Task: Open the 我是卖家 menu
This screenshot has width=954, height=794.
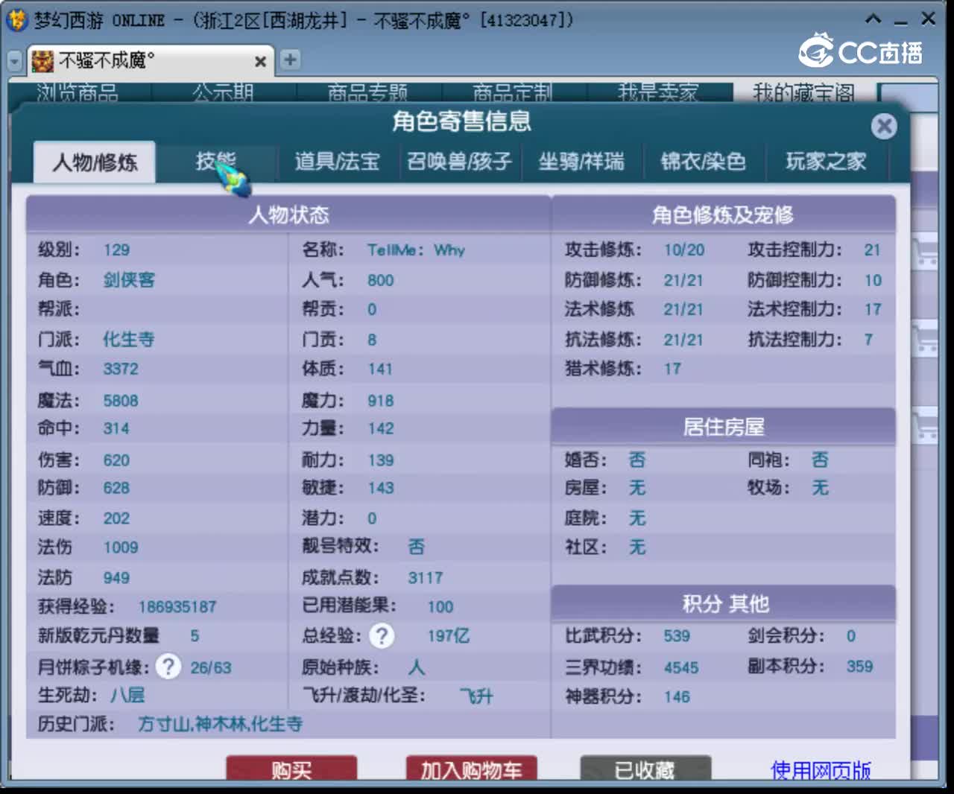Action: (657, 92)
